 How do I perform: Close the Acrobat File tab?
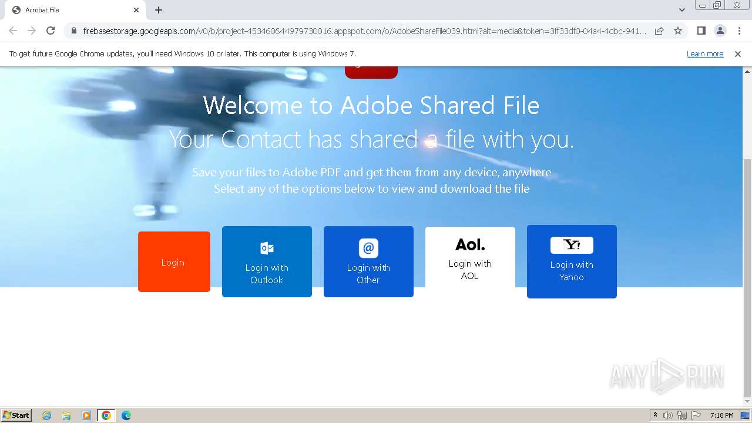(136, 10)
